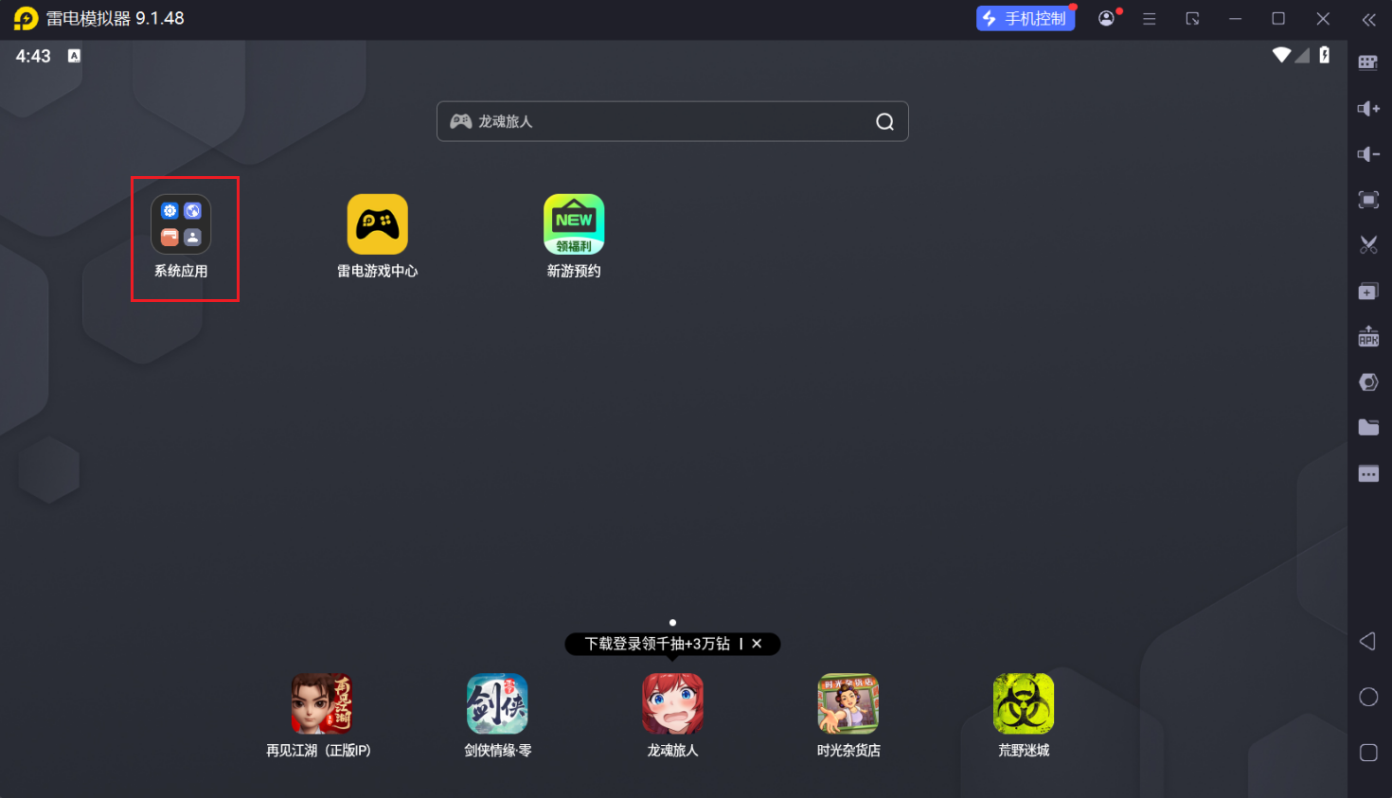Click the volume down sidebar icon
This screenshot has width=1392, height=798.
[1368, 153]
